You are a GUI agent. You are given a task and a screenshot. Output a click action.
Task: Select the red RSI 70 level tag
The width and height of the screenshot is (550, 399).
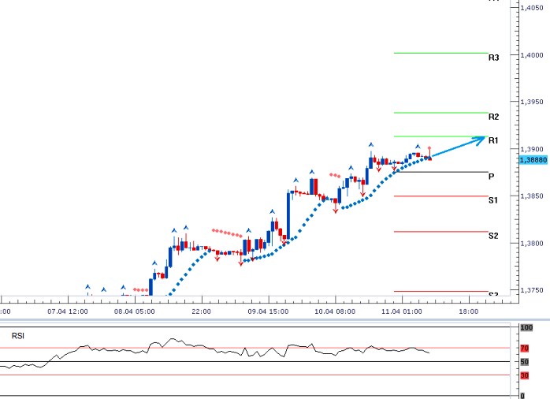click(x=524, y=348)
